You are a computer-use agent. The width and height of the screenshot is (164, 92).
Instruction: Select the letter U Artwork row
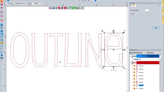141,69
